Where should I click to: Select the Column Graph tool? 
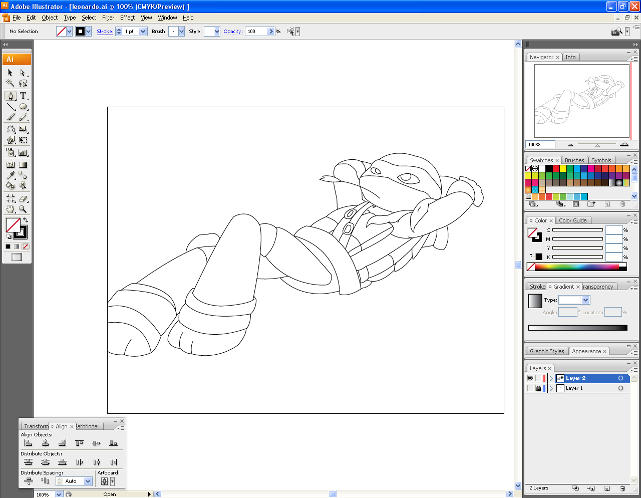(x=23, y=152)
